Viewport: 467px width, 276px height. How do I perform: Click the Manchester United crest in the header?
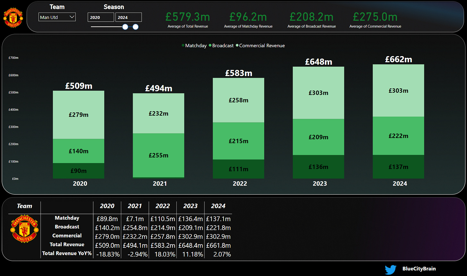(13, 17)
